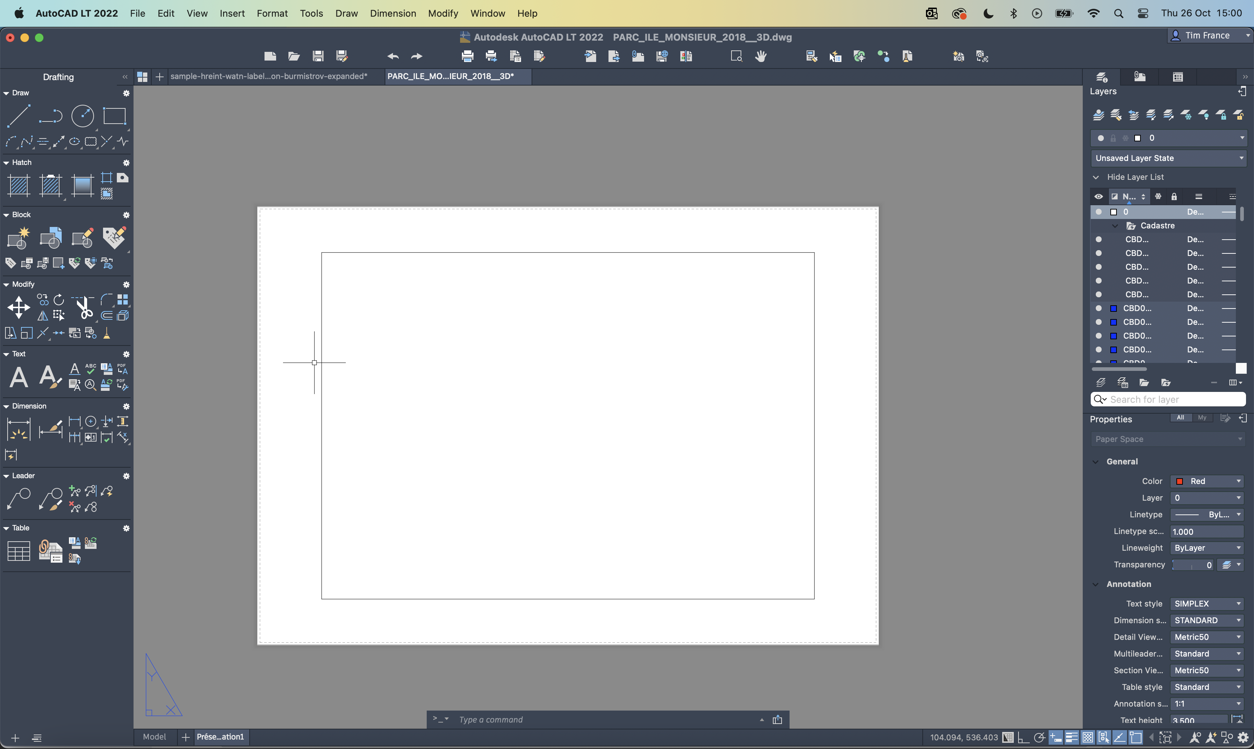1254x749 pixels.
Task: Choose the Gradient hatch tool
Action: pyautogui.click(x=82, y=185)
